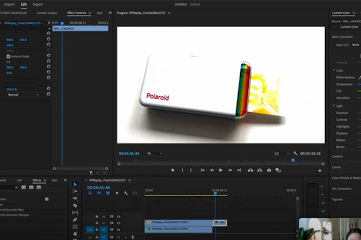Click the Caption track options icon in Timeline

pos(135,193)
